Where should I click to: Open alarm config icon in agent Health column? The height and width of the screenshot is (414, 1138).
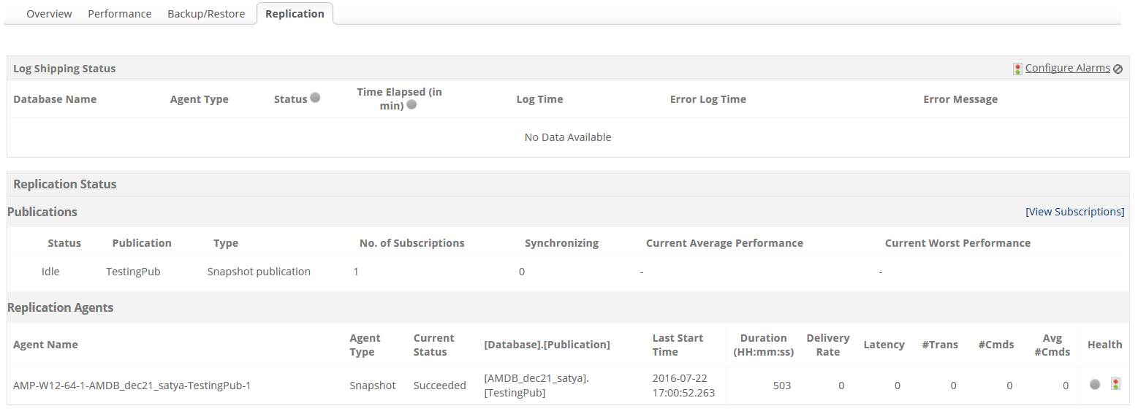1115,384
